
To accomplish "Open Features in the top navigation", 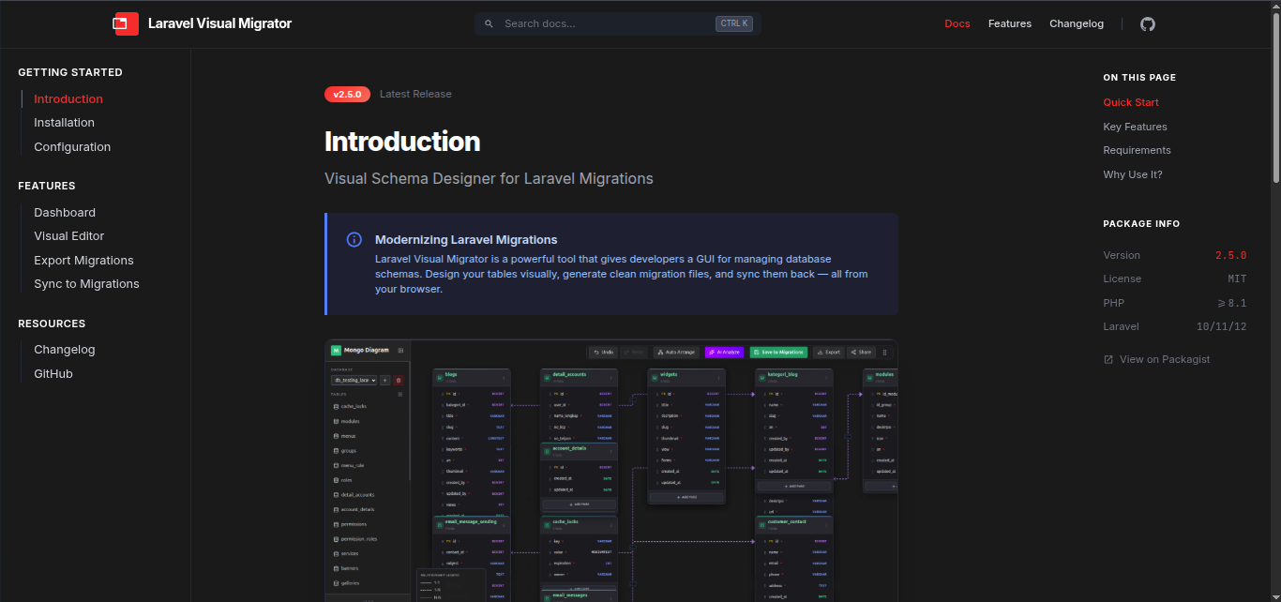I will [1010, 23].
